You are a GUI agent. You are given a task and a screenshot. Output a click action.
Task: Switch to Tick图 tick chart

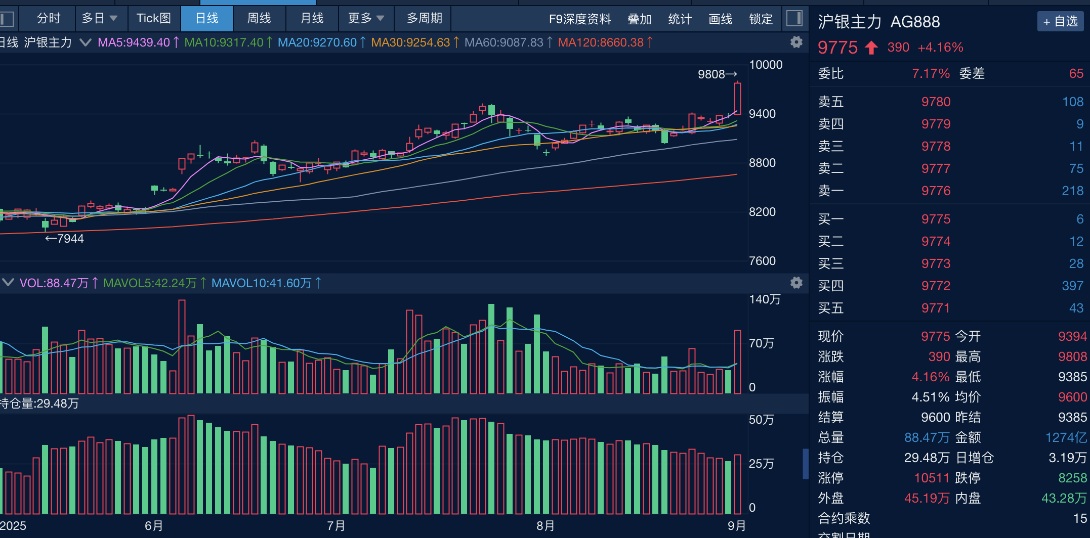coord(153,18)
